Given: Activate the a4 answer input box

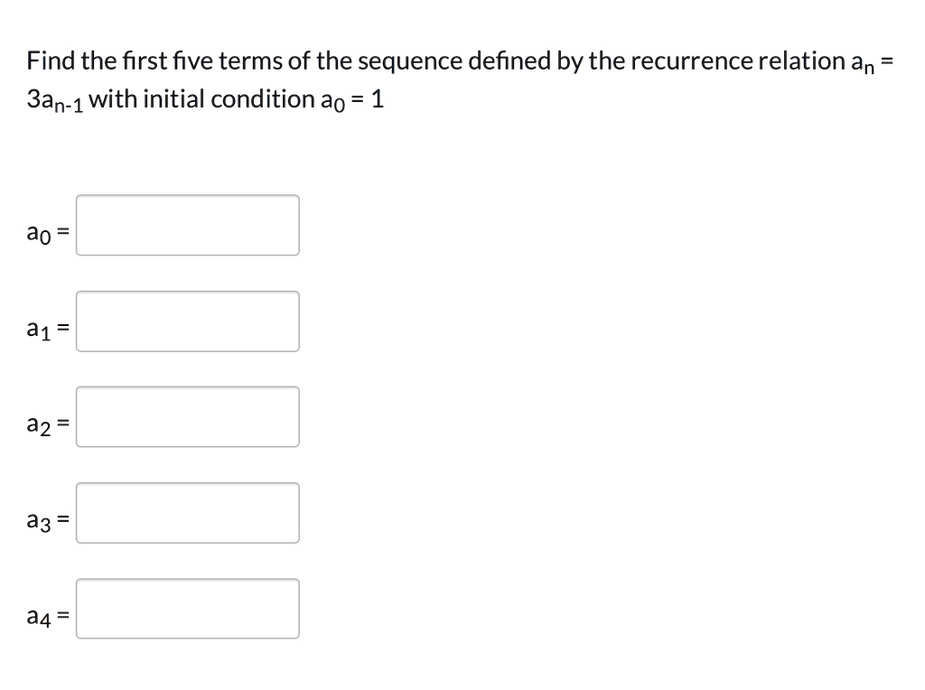Looking at the screenshot, I should [x=188, y=609].
